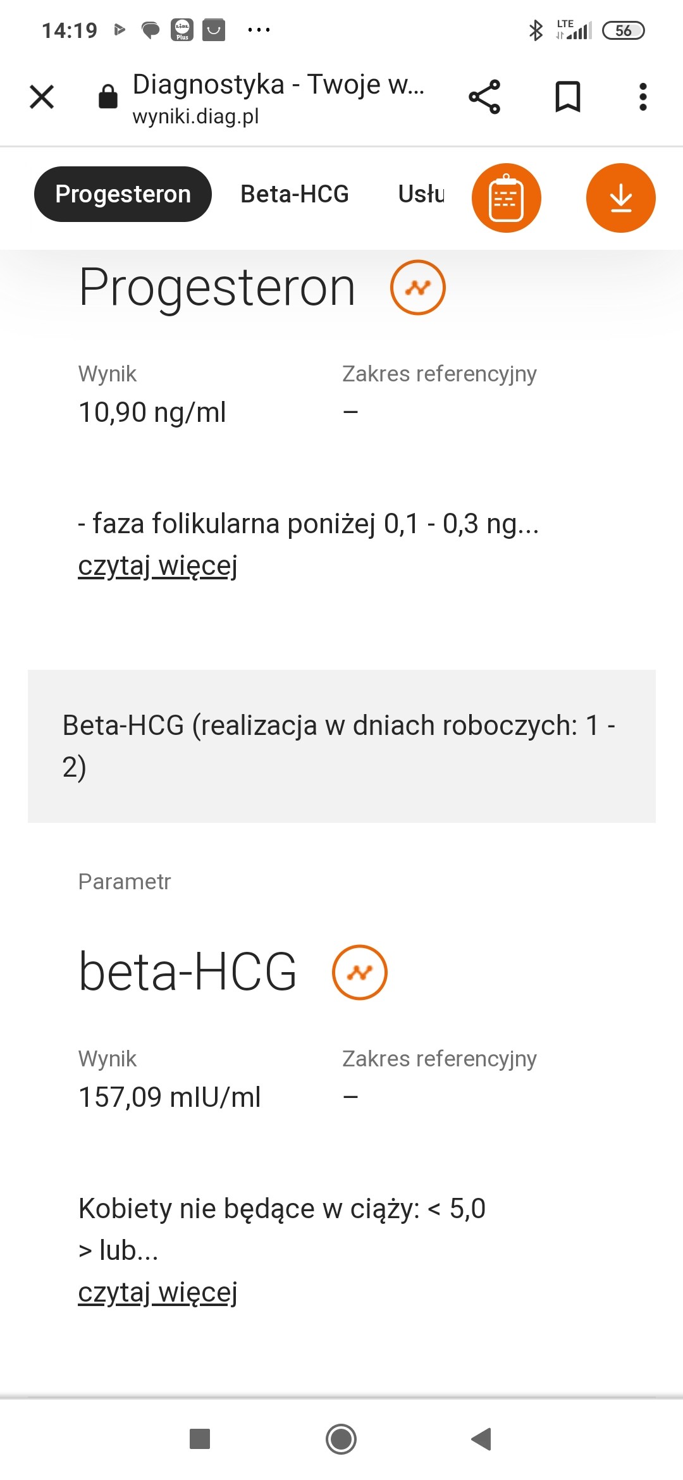Switch to the partially visible Usłu tab
This screenshot has height=1480, width=683.
click(x=421, y=194)
